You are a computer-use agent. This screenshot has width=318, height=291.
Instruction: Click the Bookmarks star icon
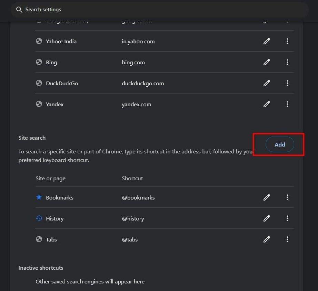39,197
